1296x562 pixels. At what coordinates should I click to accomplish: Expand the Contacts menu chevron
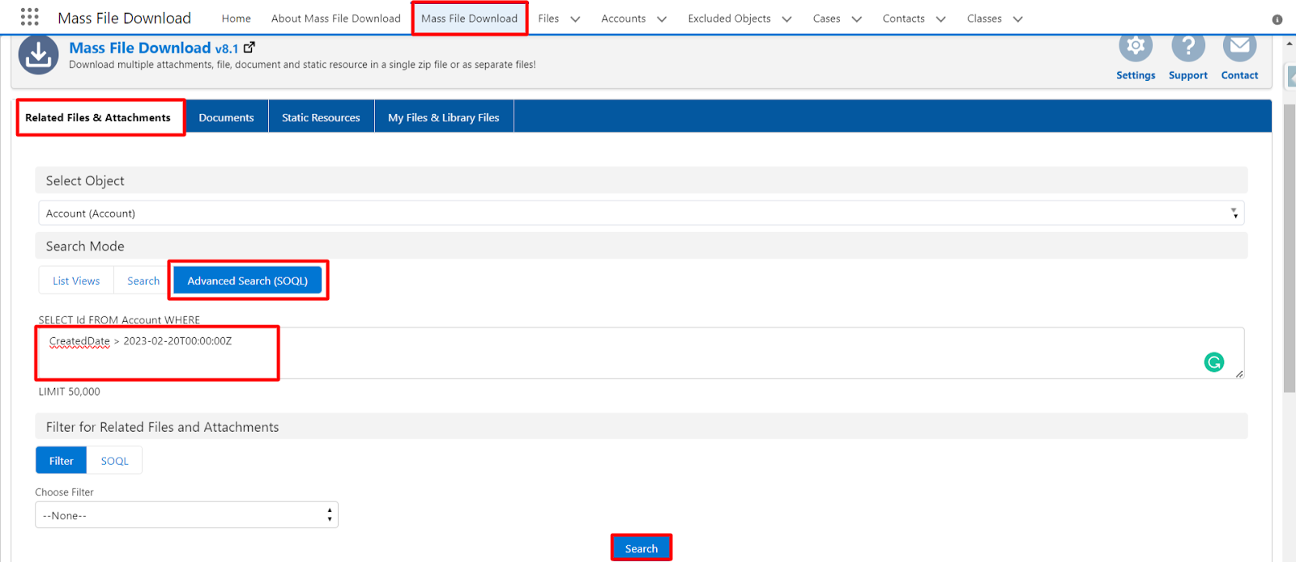(x=941, y=19)
